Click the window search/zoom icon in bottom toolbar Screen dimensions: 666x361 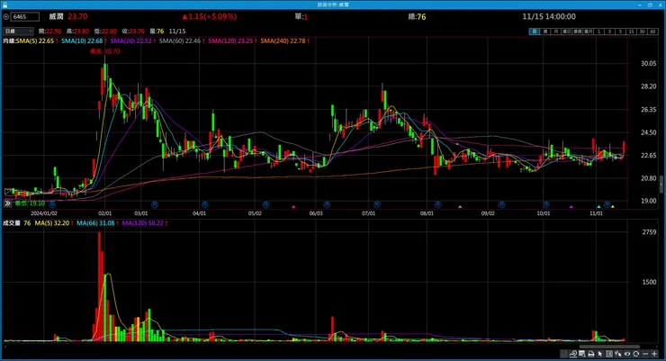pyautogui.click(x=582, y=354)
